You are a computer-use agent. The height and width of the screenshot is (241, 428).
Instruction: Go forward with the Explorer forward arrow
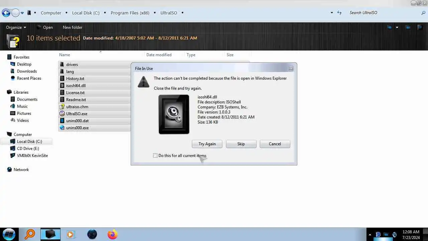click(15, 13)
